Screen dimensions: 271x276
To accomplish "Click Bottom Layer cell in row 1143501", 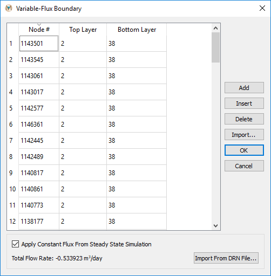I will [x=137, y=44].
